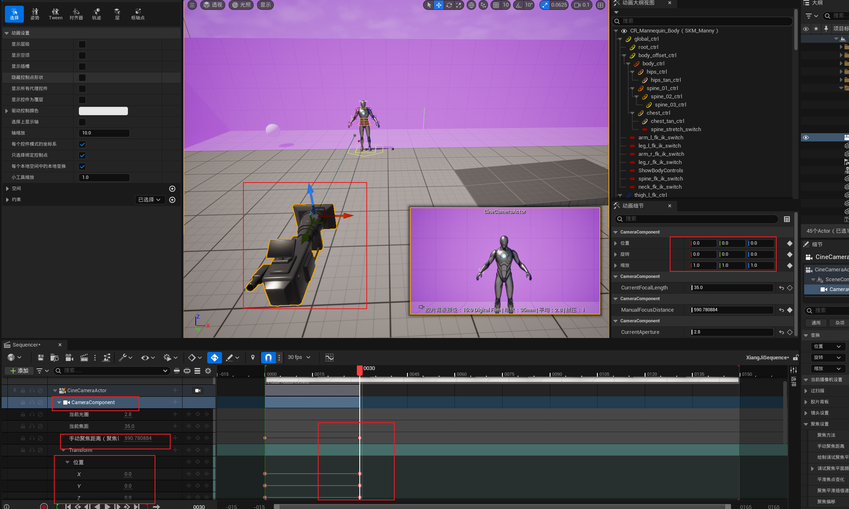This screenshot has width=849, height=509.
Task: Switch to the Sequencer tab
Action: [26, 345]
